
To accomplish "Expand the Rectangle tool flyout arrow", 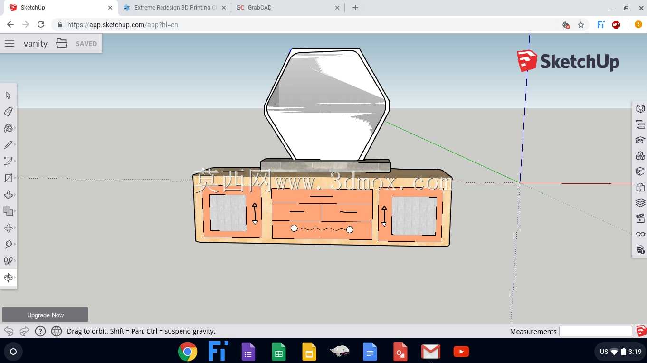I will pos(15,178).
